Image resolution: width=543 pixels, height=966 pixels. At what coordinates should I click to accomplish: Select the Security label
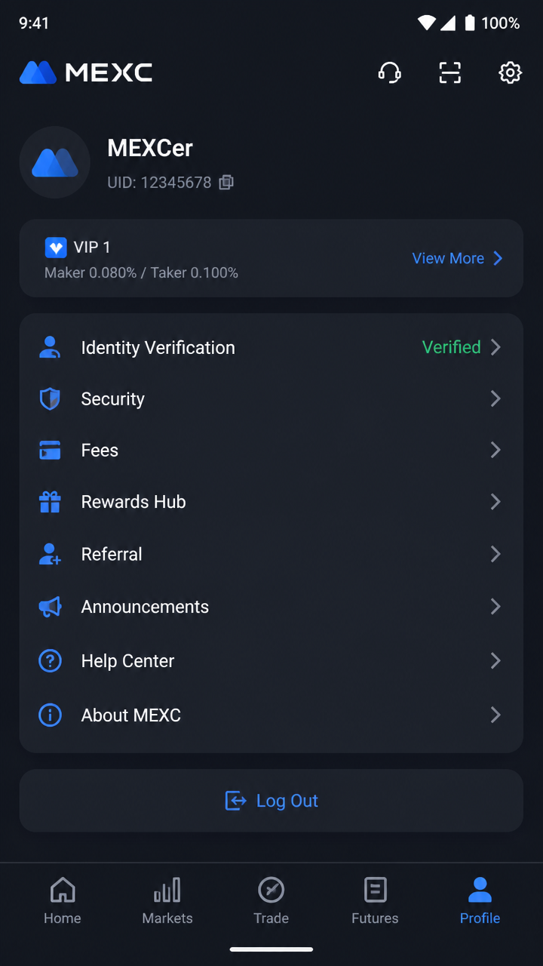click(113, 399)
